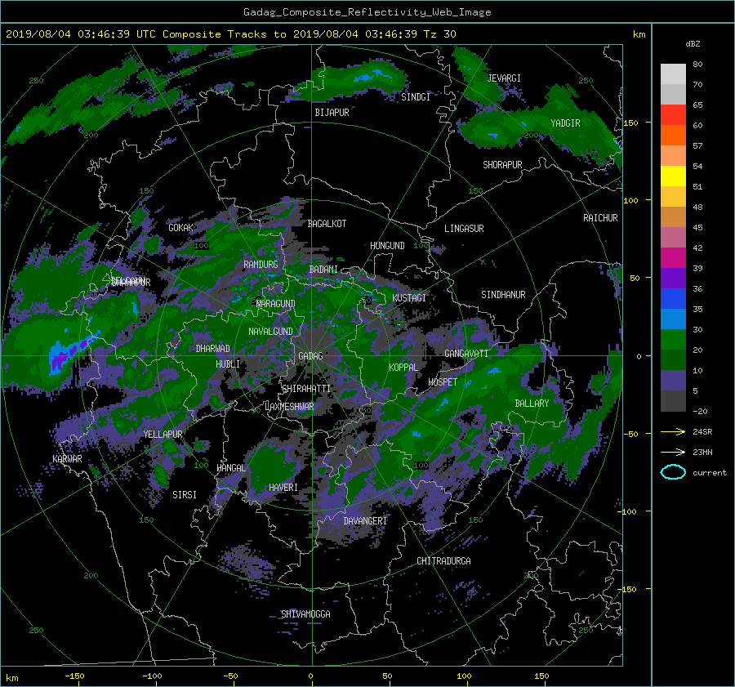Click the CHITRADURGA city label
Viewport: 735px width, 687px height.
pyautogui.click(x=443, y=561)
